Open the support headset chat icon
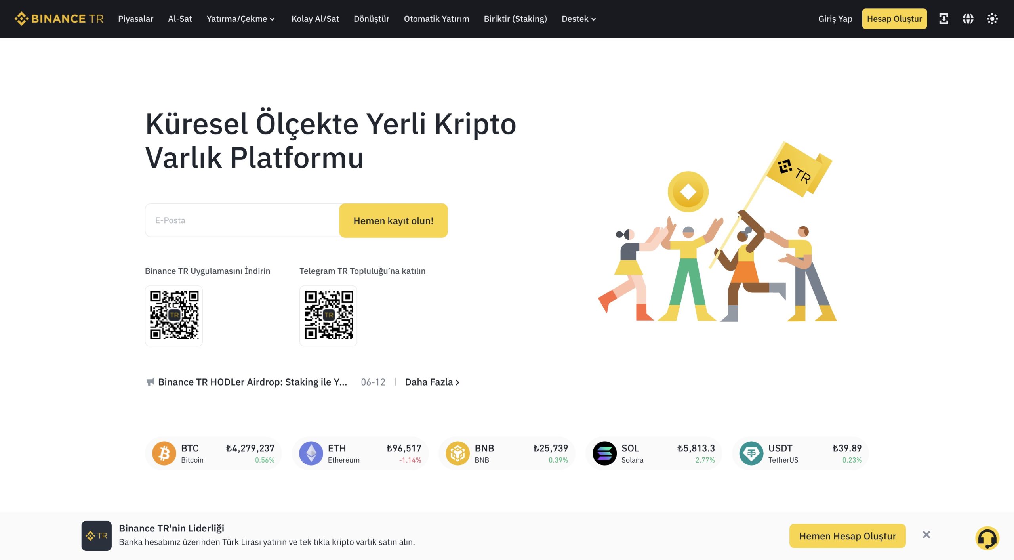The height and width of the screenshot is (560, 1014). 987,538
